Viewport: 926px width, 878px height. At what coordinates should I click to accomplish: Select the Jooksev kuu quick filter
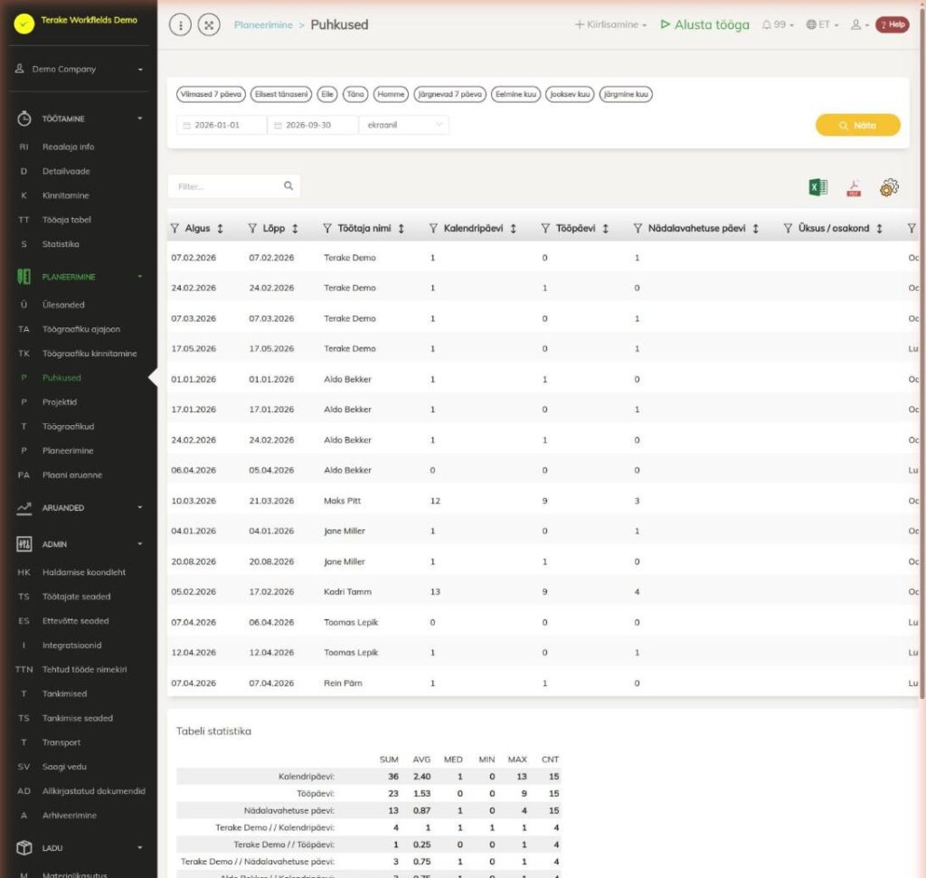pos(570,94)
